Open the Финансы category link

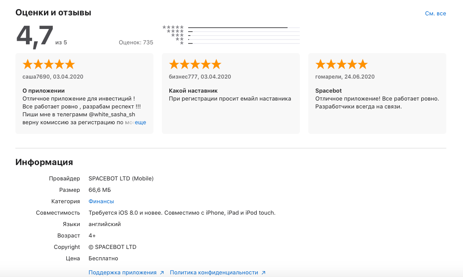point(101,201)
